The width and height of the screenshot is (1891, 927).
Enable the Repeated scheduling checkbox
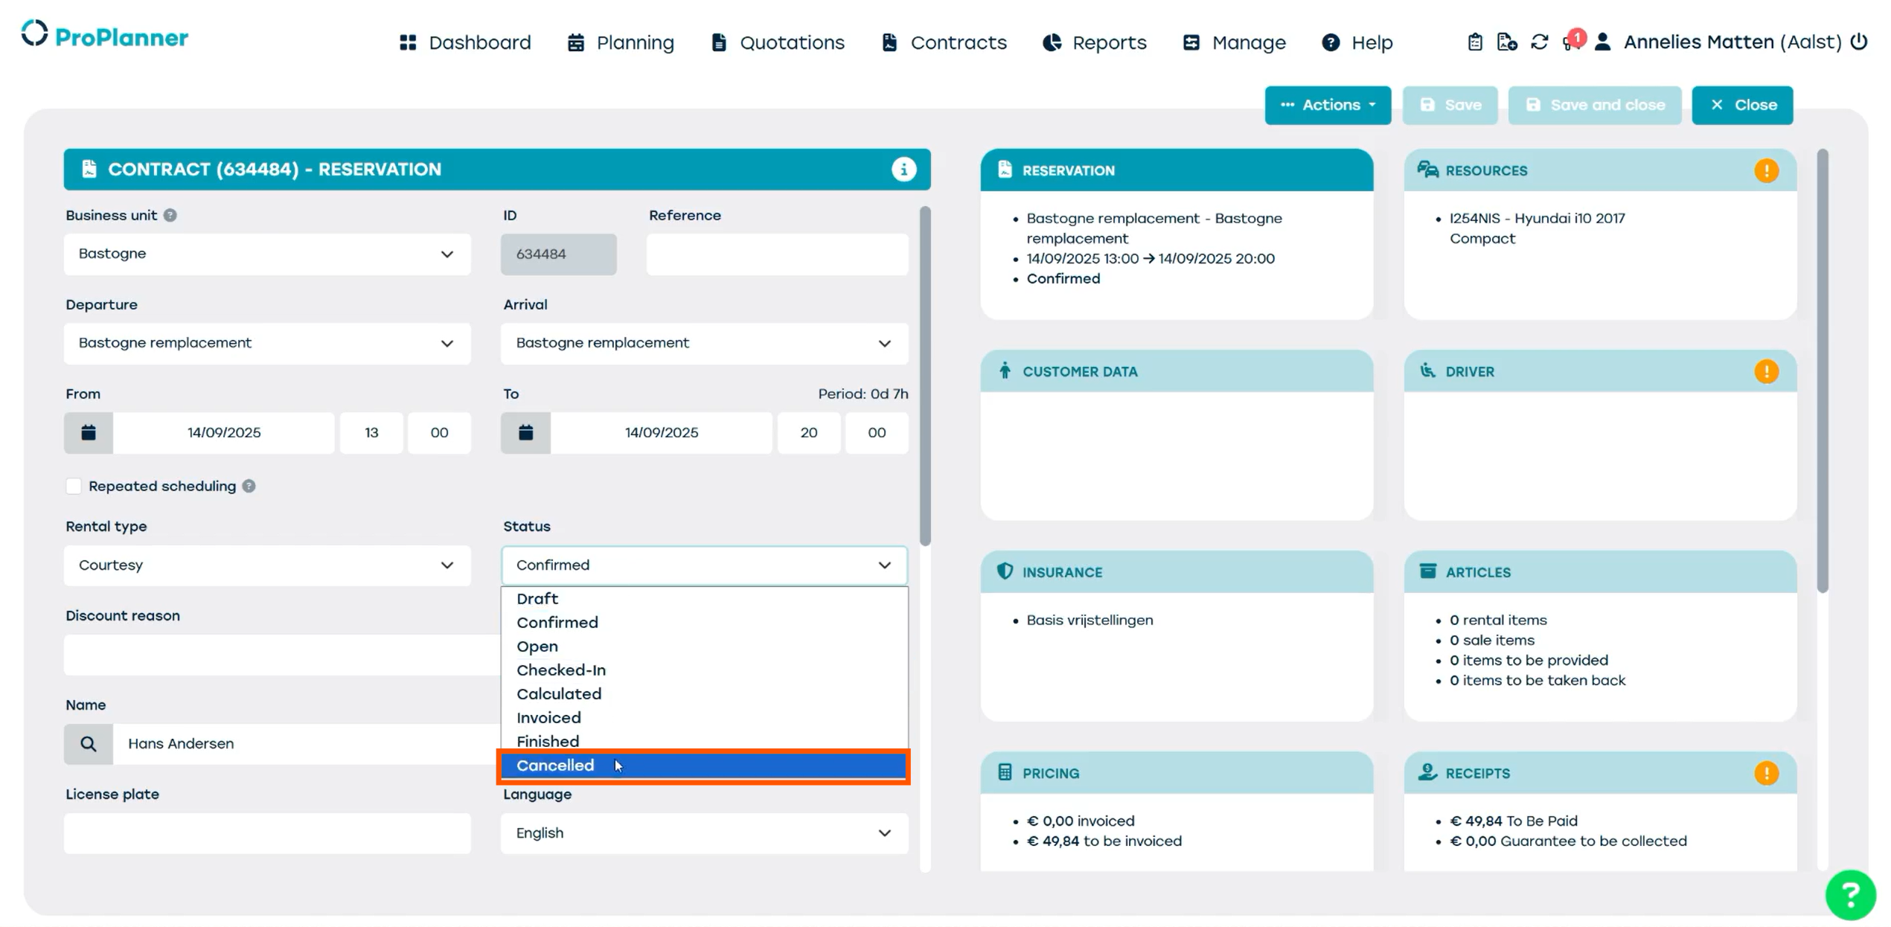[74, 486]
